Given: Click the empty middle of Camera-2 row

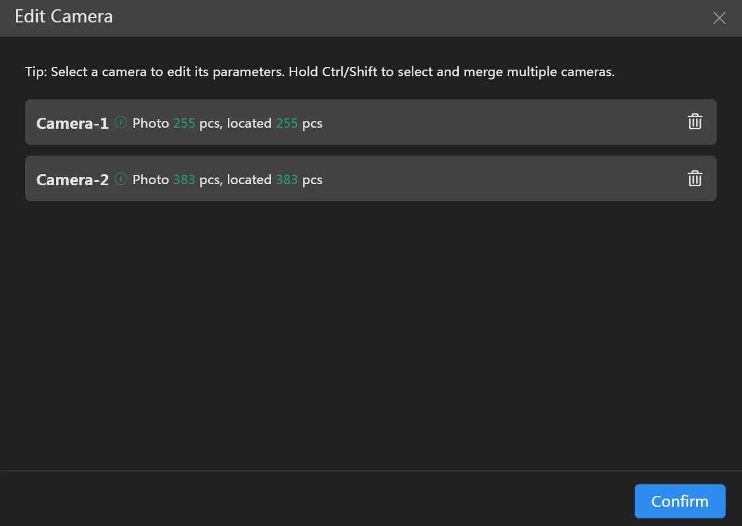Looking at the screenshot, I should point(493,179).
